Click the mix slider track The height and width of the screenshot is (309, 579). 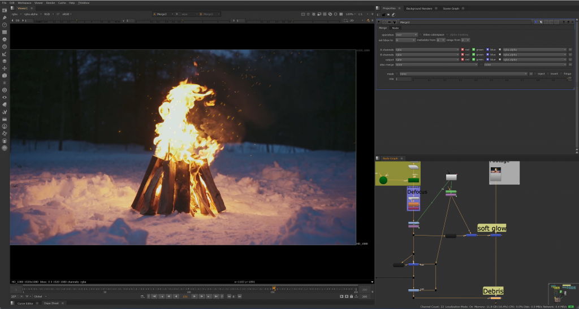point(490,79)
